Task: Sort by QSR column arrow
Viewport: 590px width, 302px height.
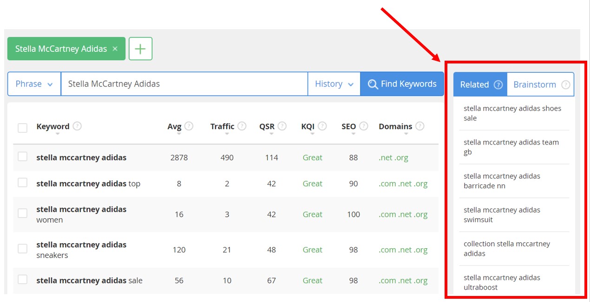Action: pos(271,134)
